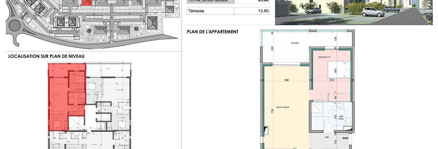The width and height of the screenshot is (438, 149).
Task: Click the "250" terrace depth dimension
Action: coord(272,48)
